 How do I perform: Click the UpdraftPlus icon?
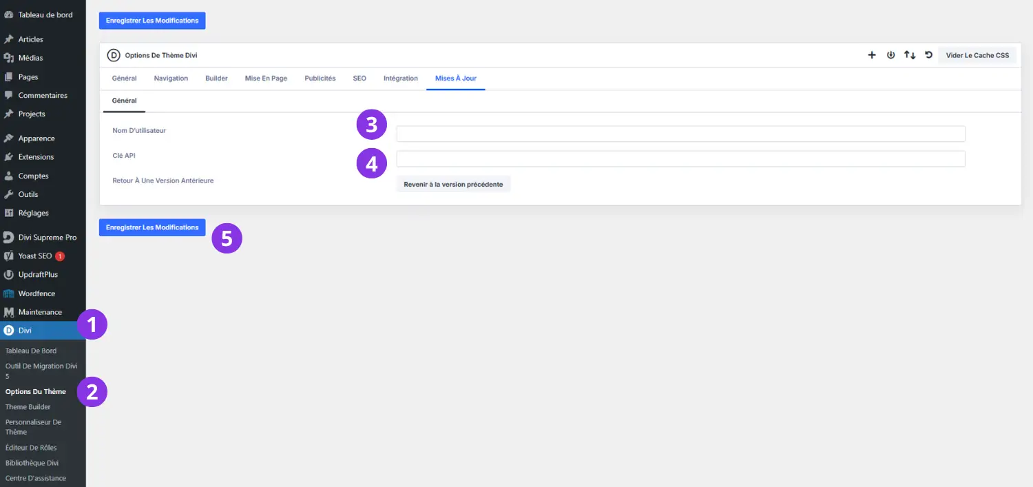click(x=9, y=275)
